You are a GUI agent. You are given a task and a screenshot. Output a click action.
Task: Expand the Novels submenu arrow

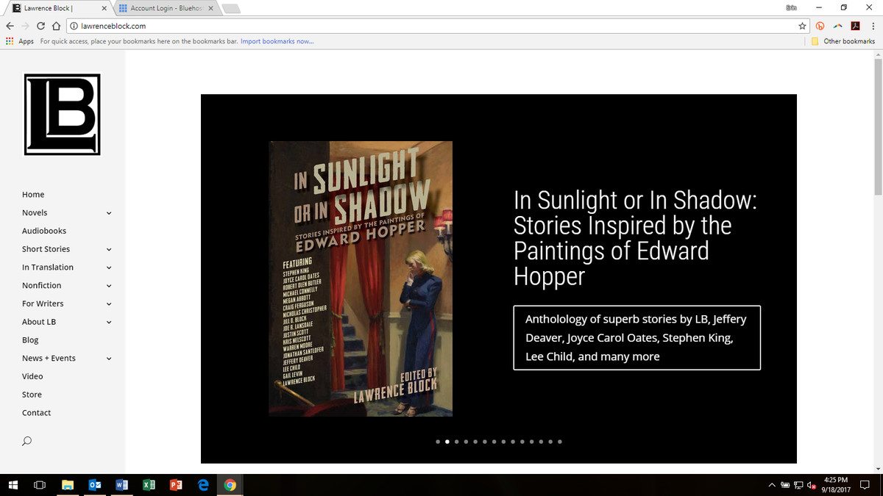[109, 213]
